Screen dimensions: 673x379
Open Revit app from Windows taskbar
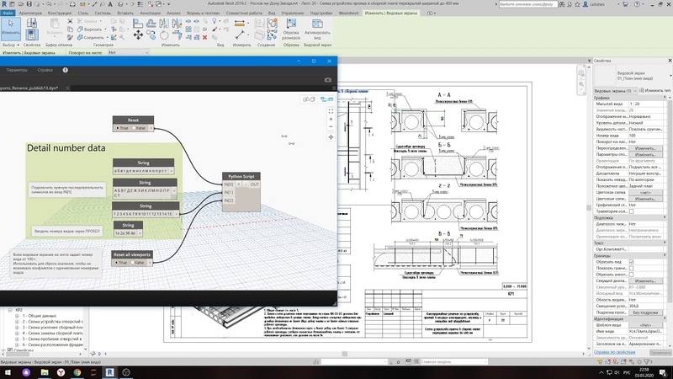pos(109,371)
